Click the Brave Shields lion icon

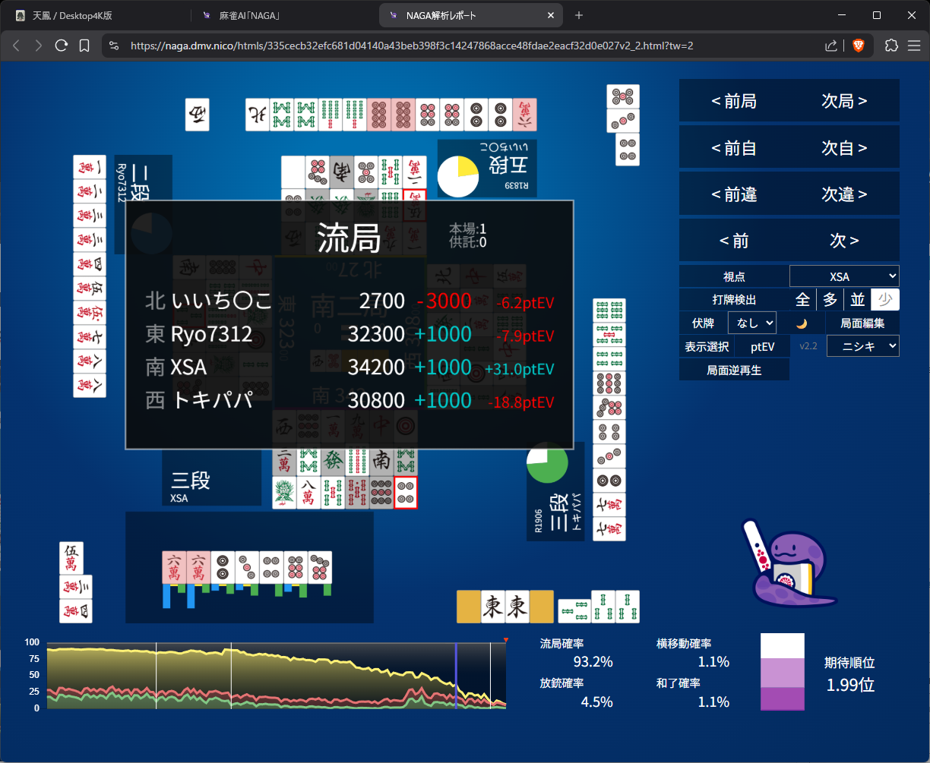pos(859,46)
